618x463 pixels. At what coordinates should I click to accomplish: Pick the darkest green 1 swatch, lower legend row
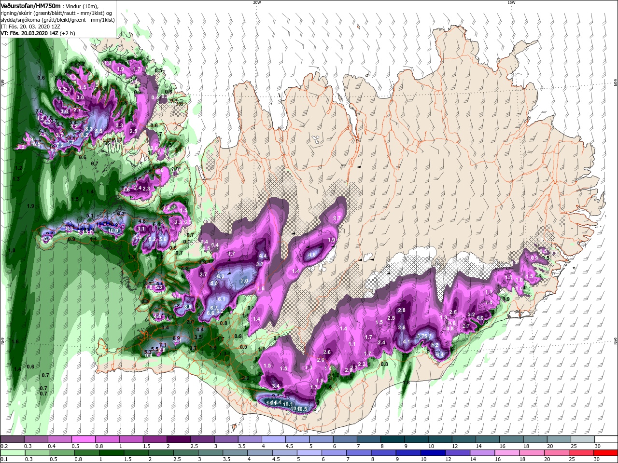point(111,453)
